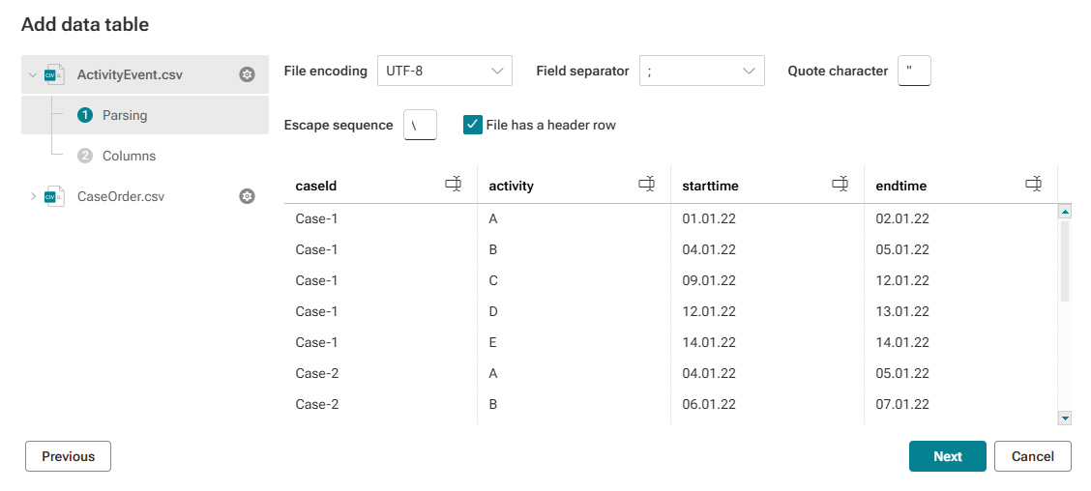Click starttime cell 06.01.22
This screenshot has height=491, width=1091.
point(709,404)
